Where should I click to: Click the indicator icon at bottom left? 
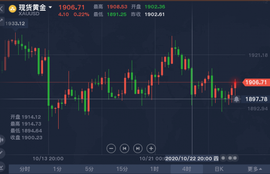coord(2,167)
